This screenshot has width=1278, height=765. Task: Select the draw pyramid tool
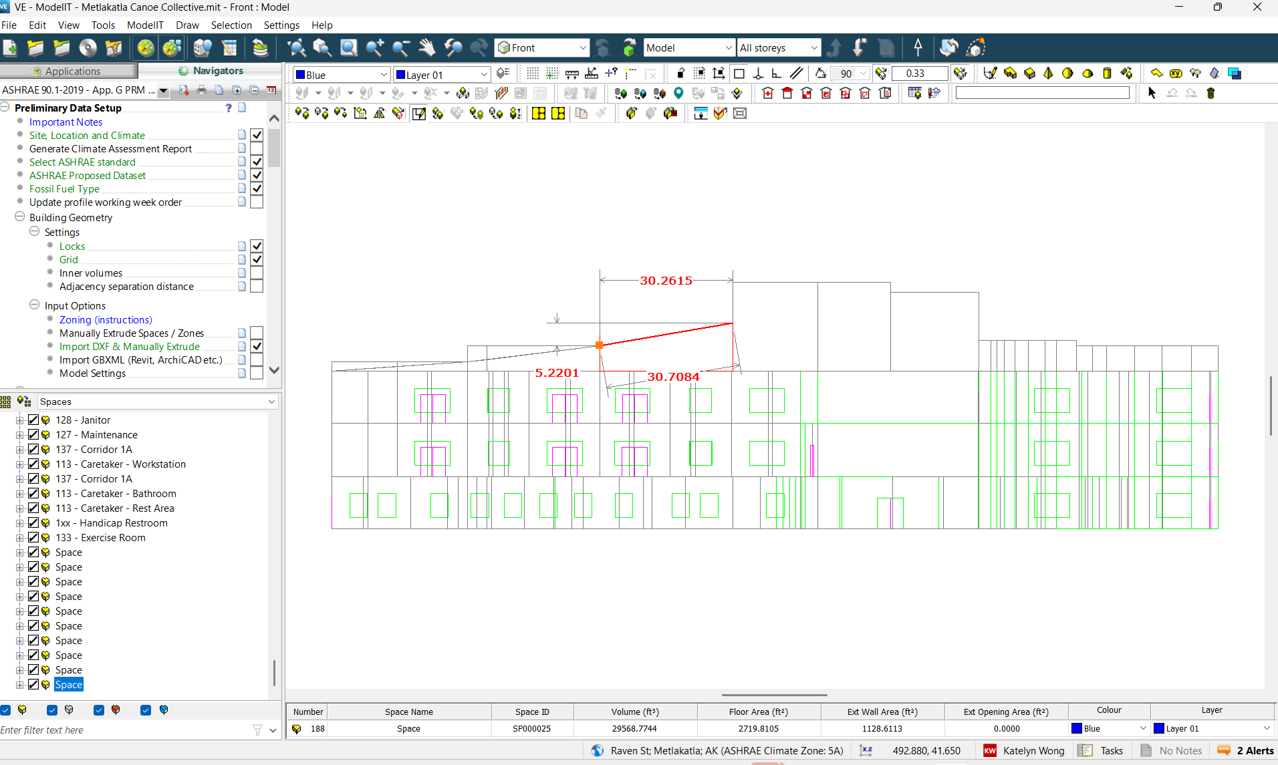point(1048,73)
